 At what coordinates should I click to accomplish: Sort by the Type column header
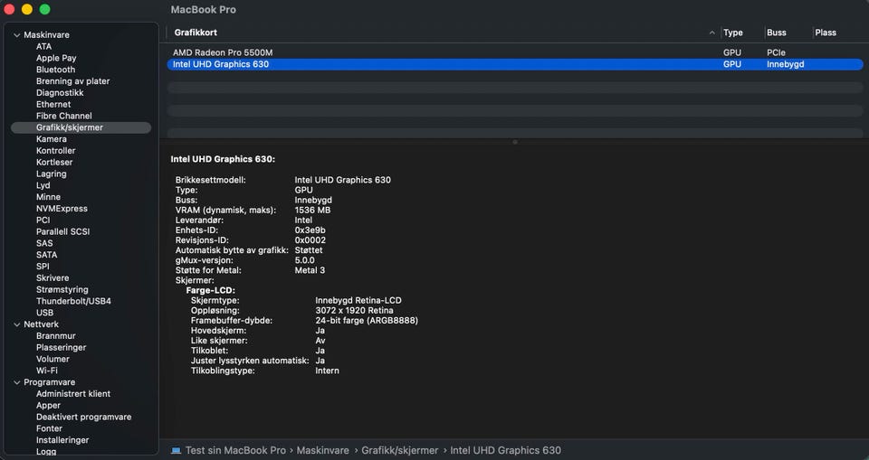click(x=732, y=33)
